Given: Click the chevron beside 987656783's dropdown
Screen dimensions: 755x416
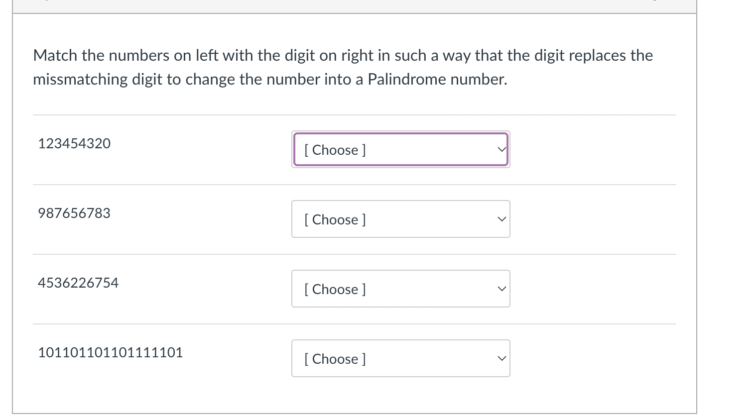Looking at the screenshot, I should pos(502,219).
